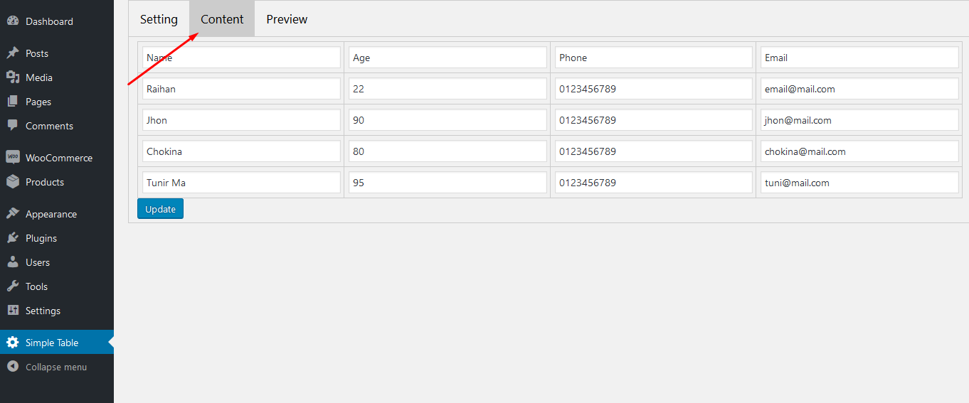Switch to the Preview tab

pos(287,19)
